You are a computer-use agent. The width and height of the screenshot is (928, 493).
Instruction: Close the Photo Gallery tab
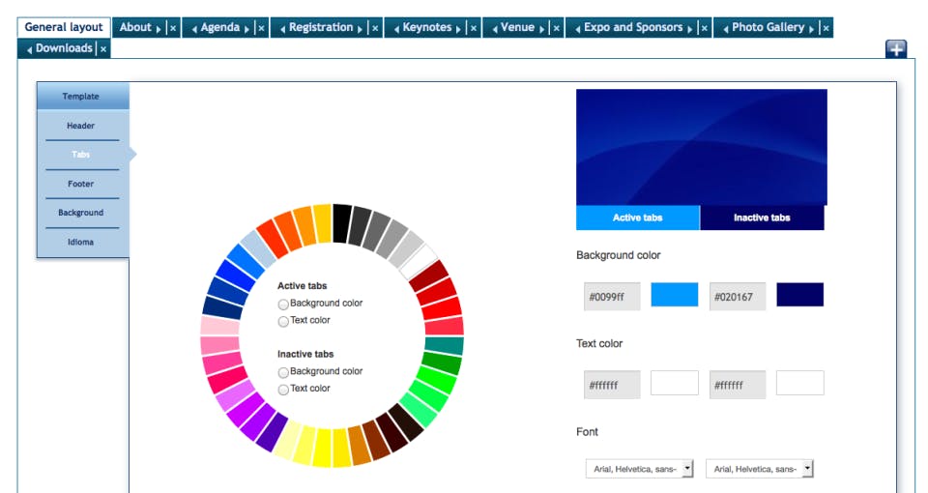[x=826, y=28]
